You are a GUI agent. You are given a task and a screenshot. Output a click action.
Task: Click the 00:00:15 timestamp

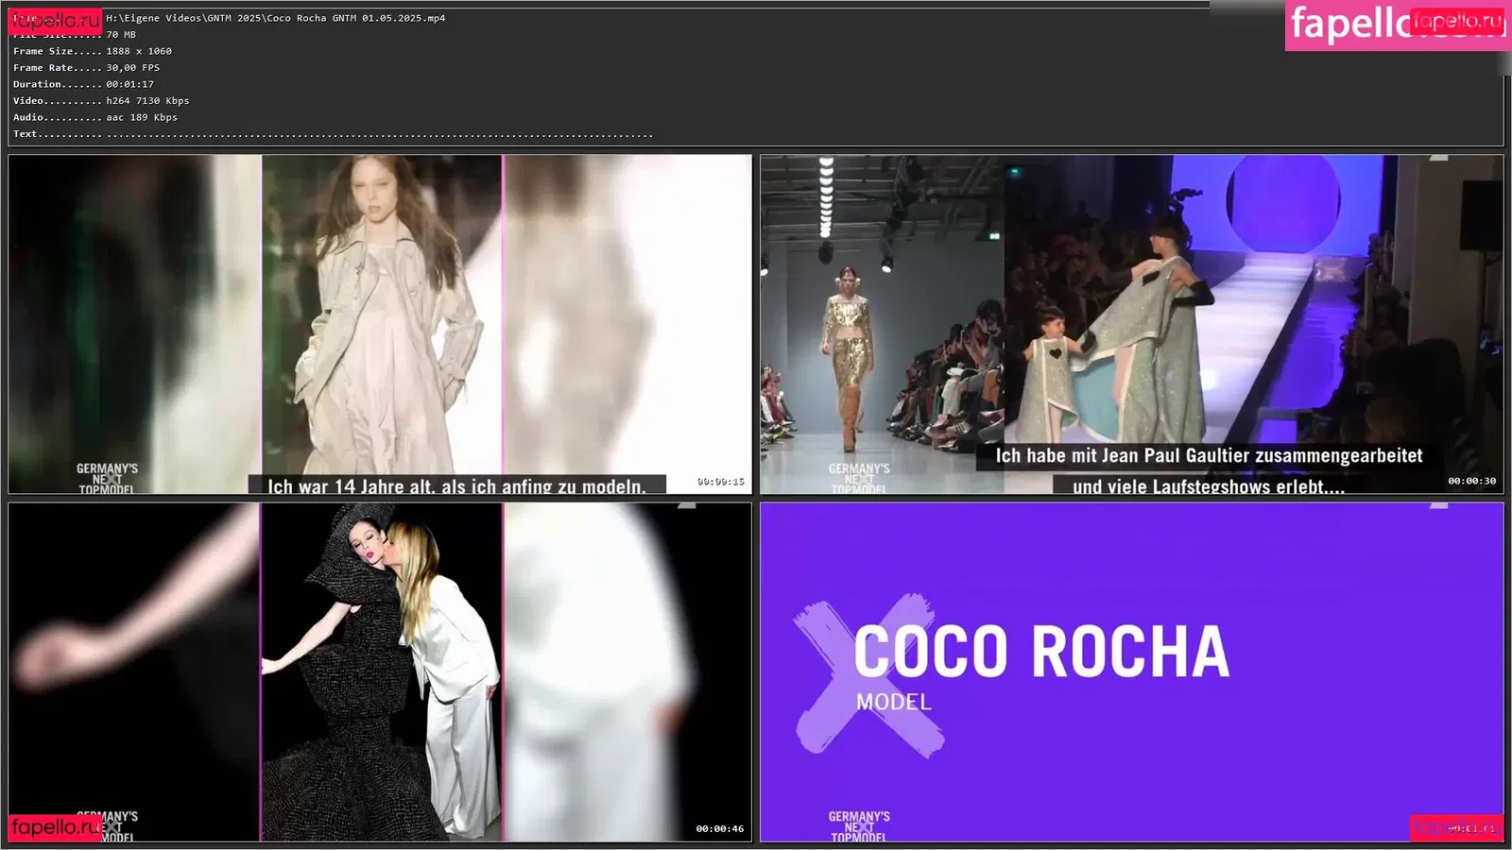point(720,482)
